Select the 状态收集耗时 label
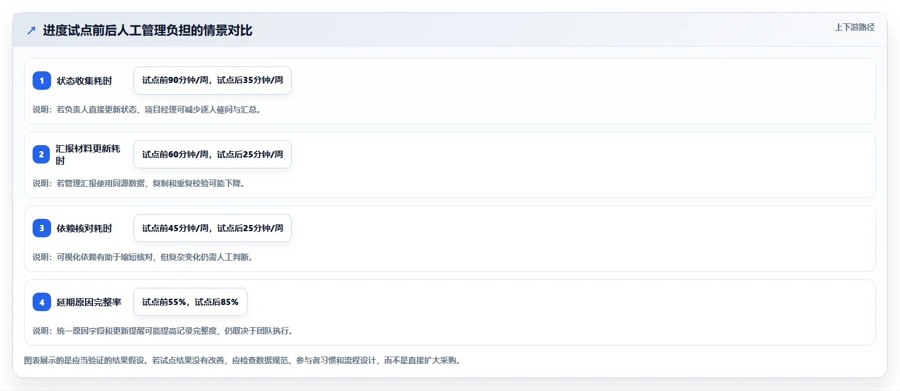The height and width of the screenshot is (391, 900). pos(84,81)
